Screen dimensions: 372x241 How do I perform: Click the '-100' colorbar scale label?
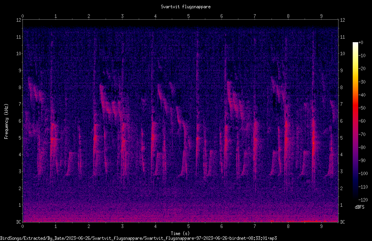click(x=363, y=174)
